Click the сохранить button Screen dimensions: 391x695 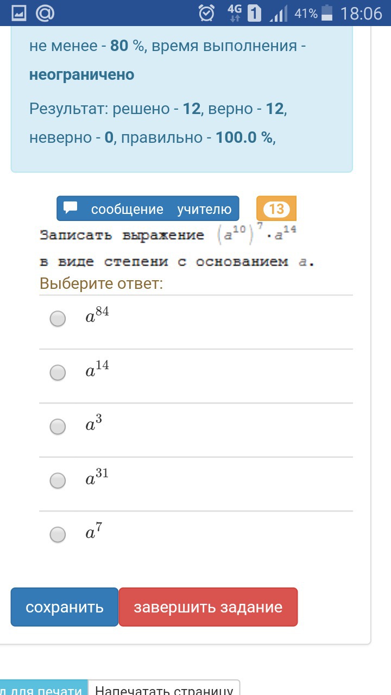[65, 607]
